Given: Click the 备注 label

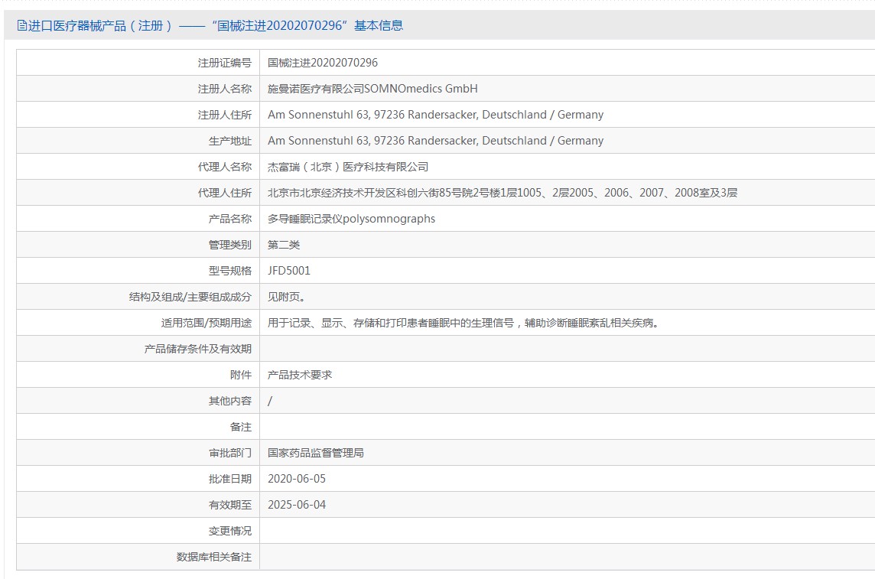Looking at the screenshot, I should (240, 427).
